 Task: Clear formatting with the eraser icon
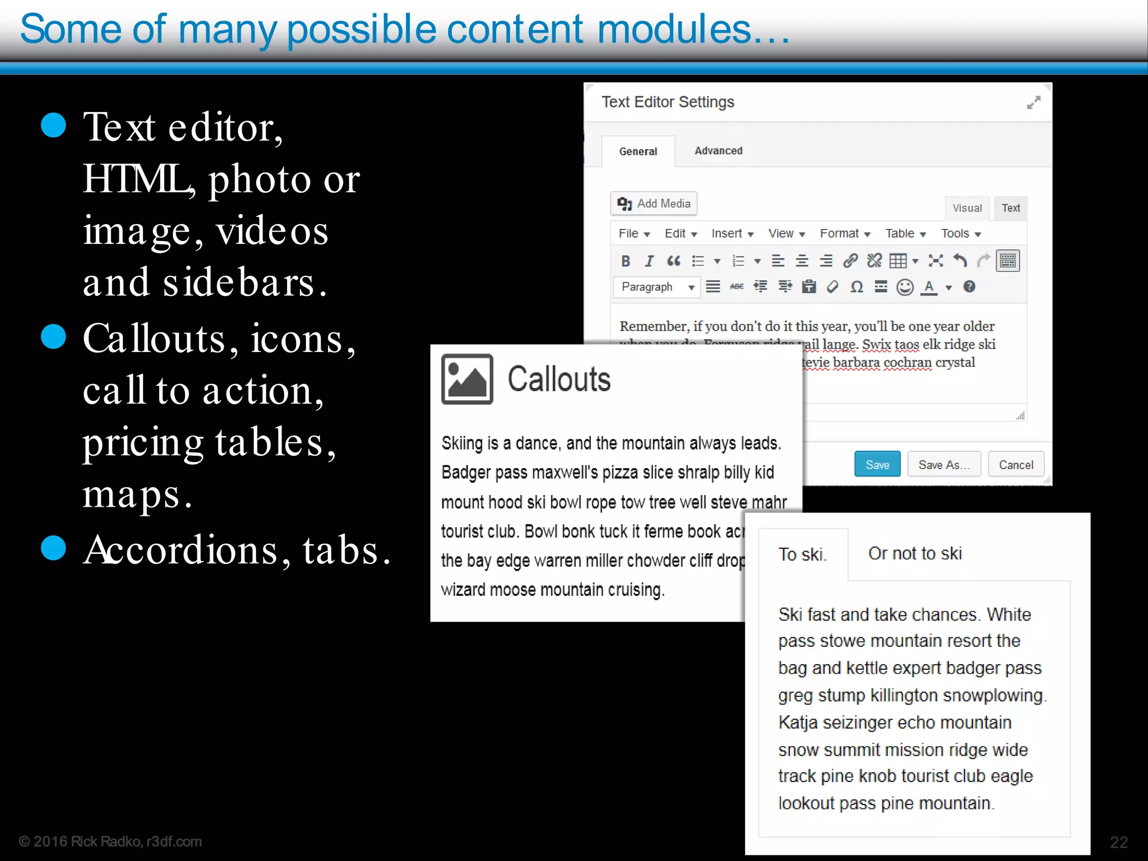coord(832,287)
